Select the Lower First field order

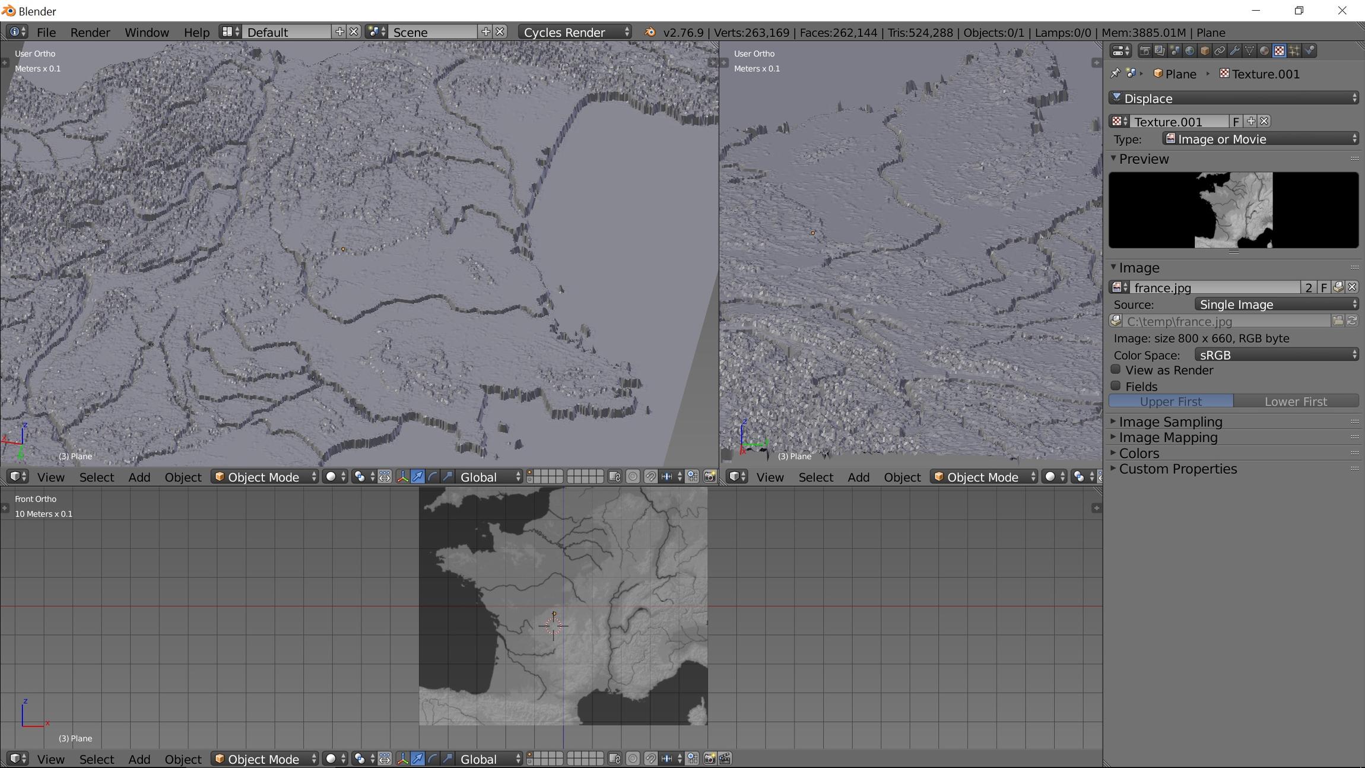1296,402
